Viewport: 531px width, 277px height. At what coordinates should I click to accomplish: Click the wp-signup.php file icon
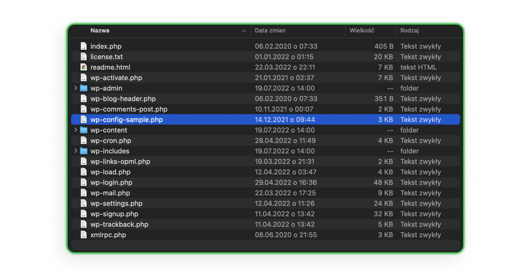click(x=84, y=214)
